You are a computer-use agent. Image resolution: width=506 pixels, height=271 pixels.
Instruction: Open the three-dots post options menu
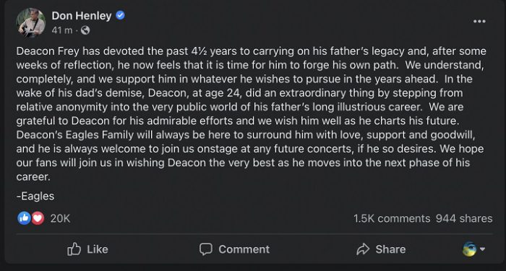[x=479, y=21]
